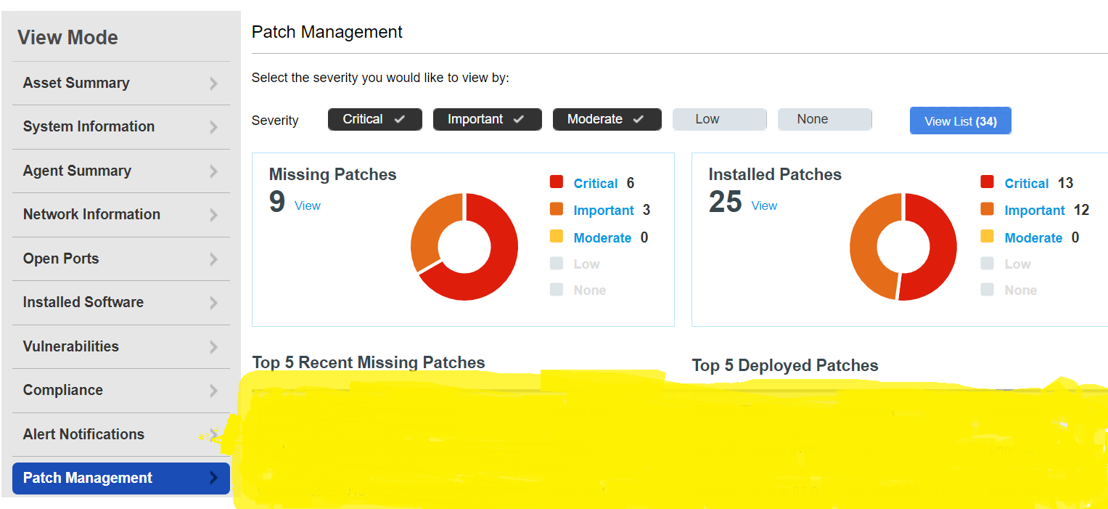The width and height of the screenshot is (1108, 509).
Task: Click orange Important segment of Missing Patches donut
Action: click(428, 229)
